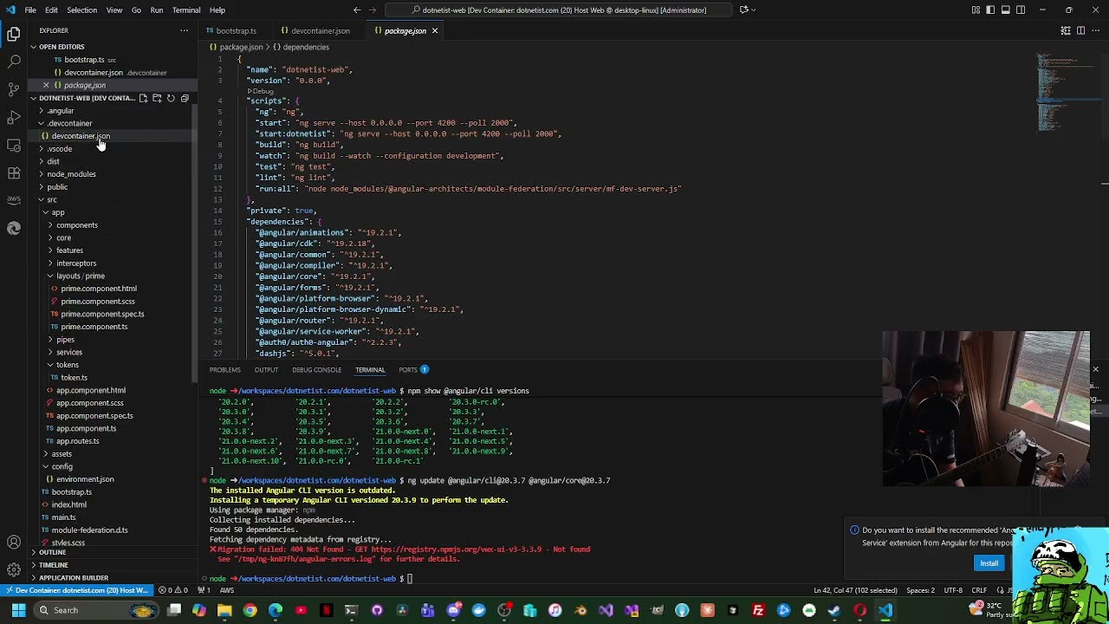Click the Debug code lens above scripts
Viewport: 1109px width, 624px height.
click(261, 91)
